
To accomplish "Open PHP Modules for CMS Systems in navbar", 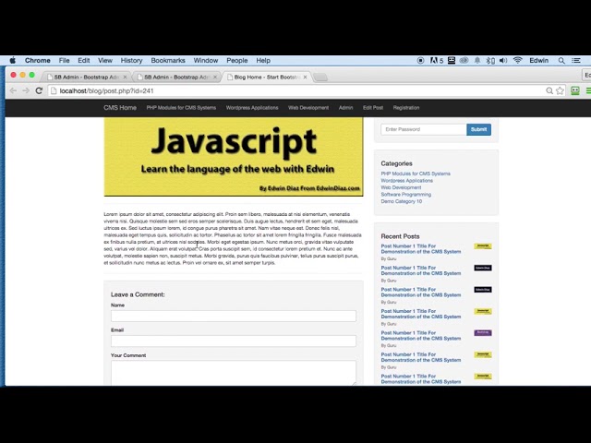I will 181,108.
